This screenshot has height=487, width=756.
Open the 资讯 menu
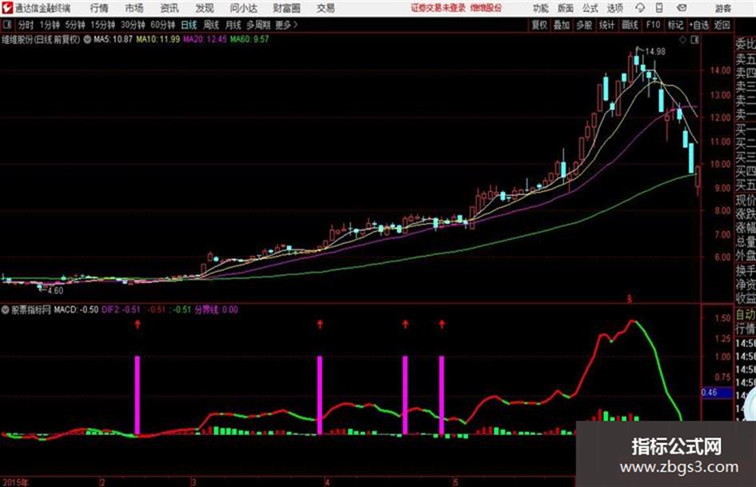[170, 8]
